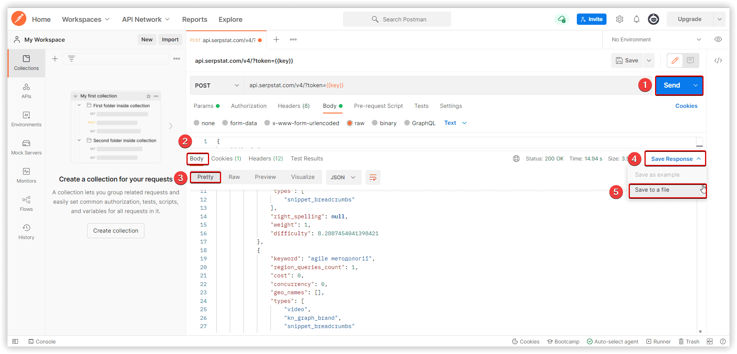
Task: Switch to the Params tab
Action: (x=206, y=106)
